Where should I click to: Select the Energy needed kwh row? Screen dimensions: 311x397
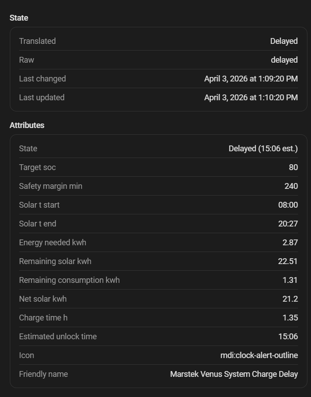pyautogui.click(x=158, y=243)
